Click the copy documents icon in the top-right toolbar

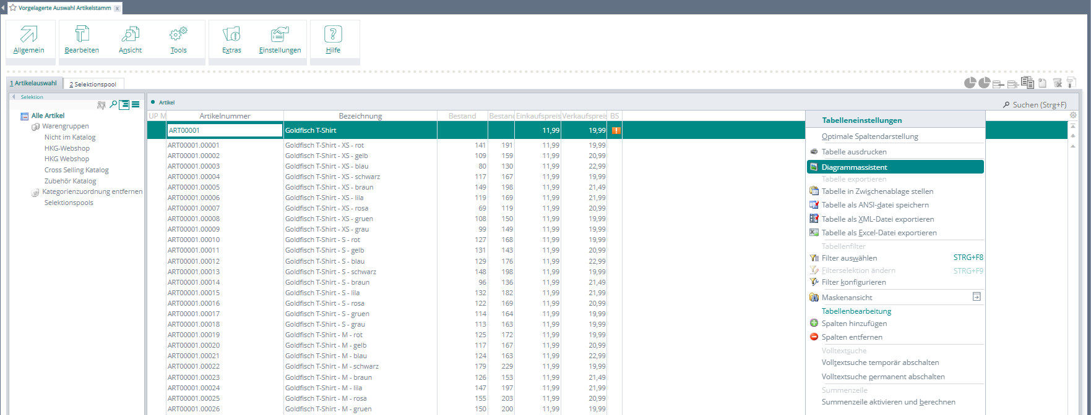pyautogui.click(x=1027, y=83)
